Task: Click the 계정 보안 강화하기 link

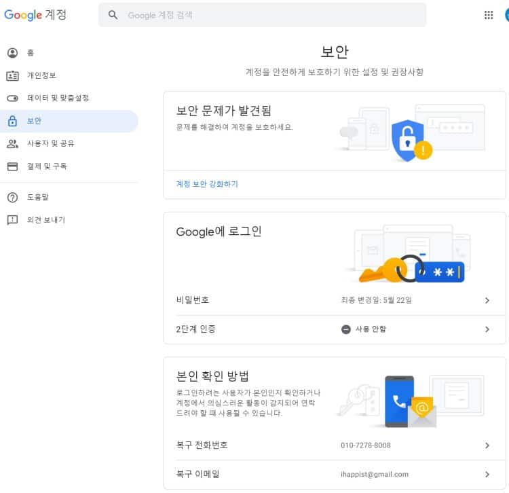Action: [207, 184]
